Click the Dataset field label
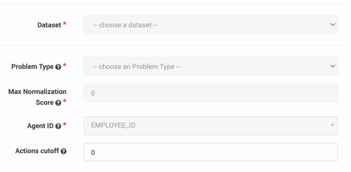 [x=49, y=25]
